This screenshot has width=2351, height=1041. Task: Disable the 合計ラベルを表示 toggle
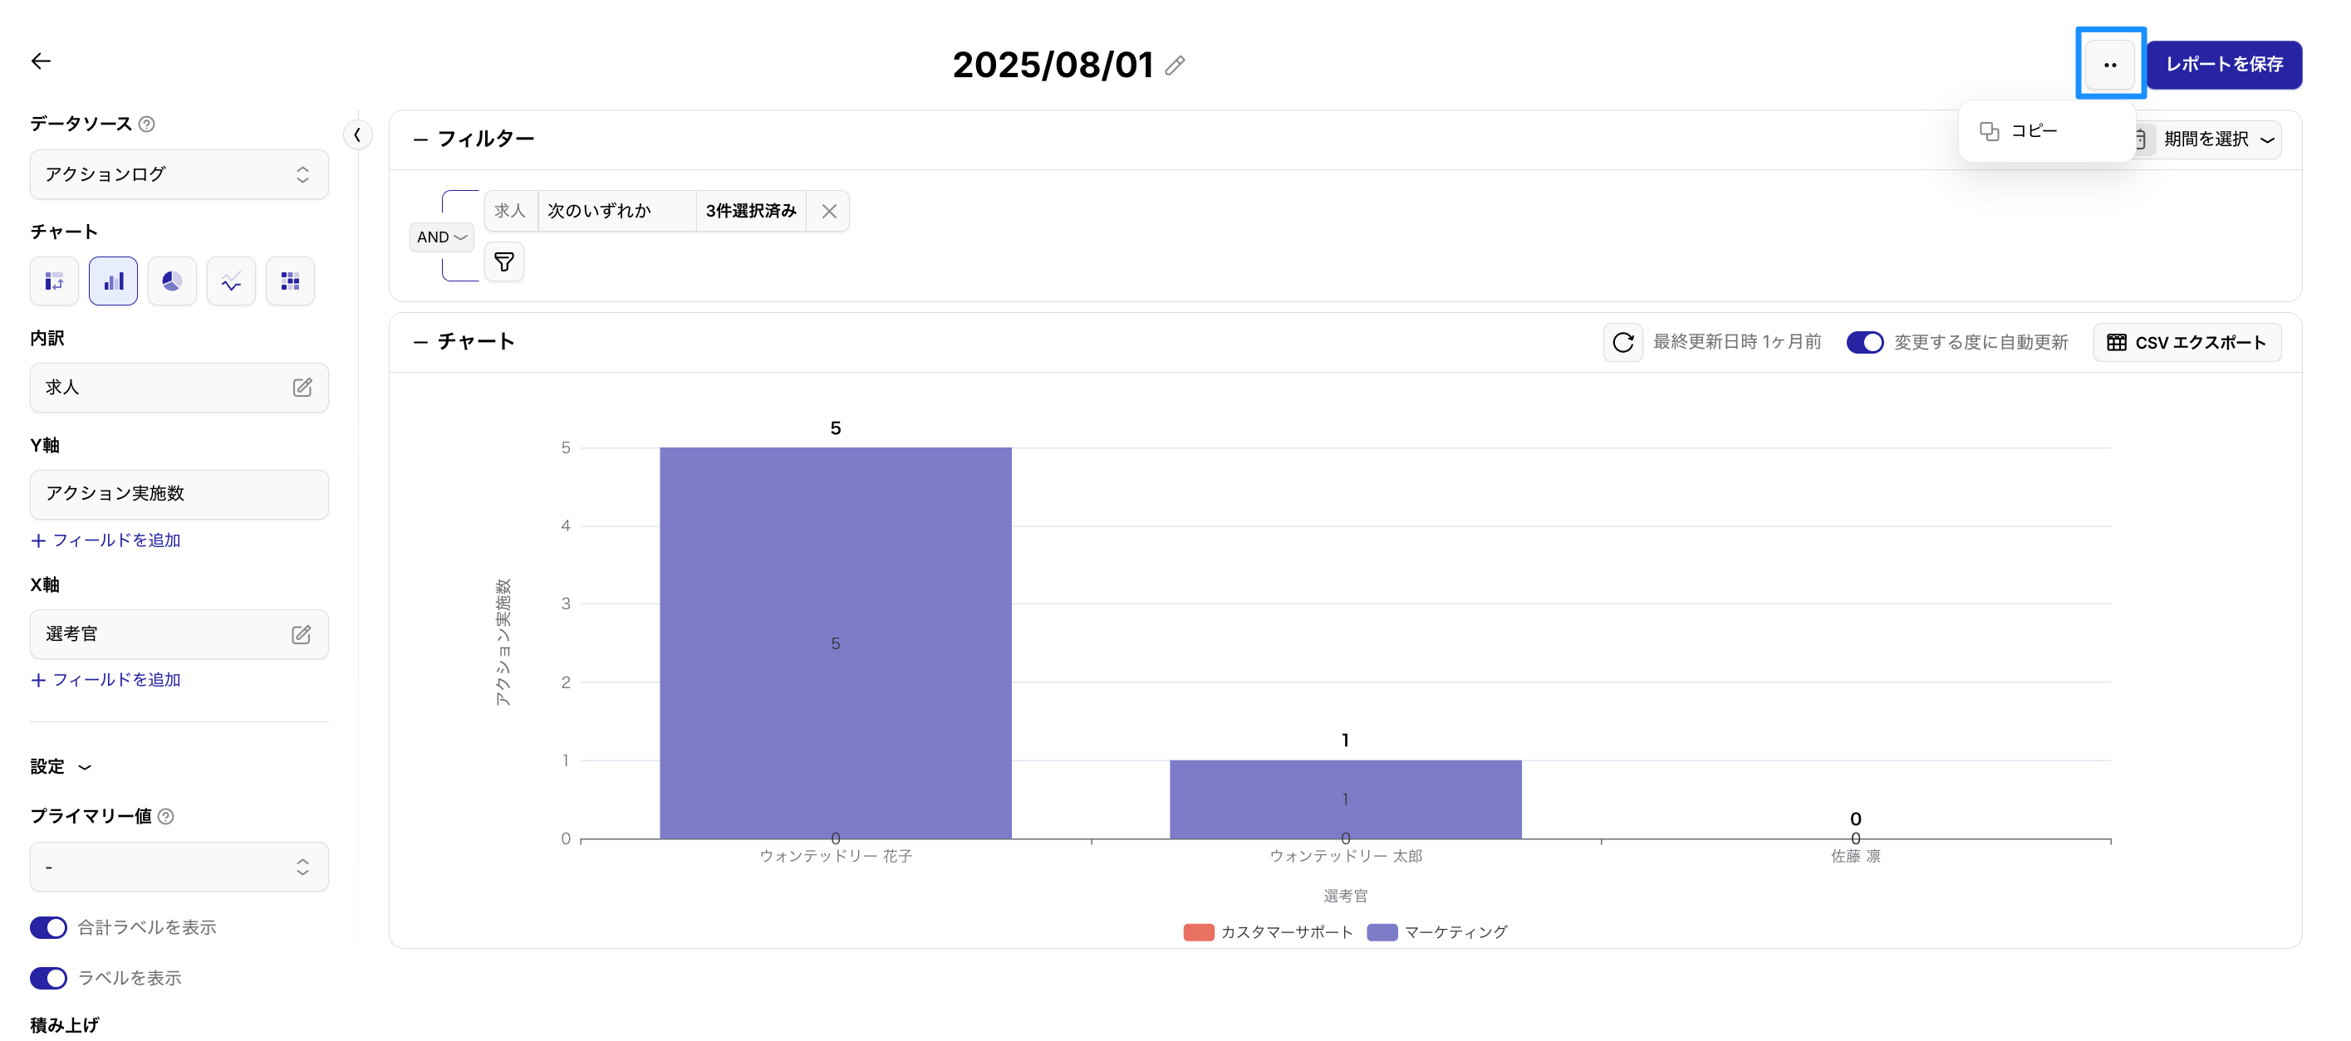pos(48,928)
